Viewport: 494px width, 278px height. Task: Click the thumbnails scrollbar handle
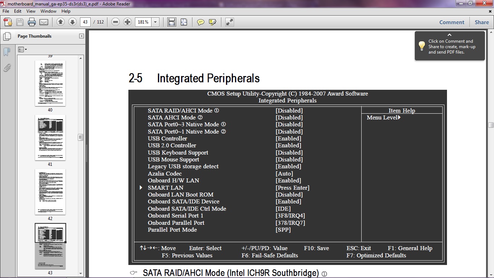[x=81, y=137]
